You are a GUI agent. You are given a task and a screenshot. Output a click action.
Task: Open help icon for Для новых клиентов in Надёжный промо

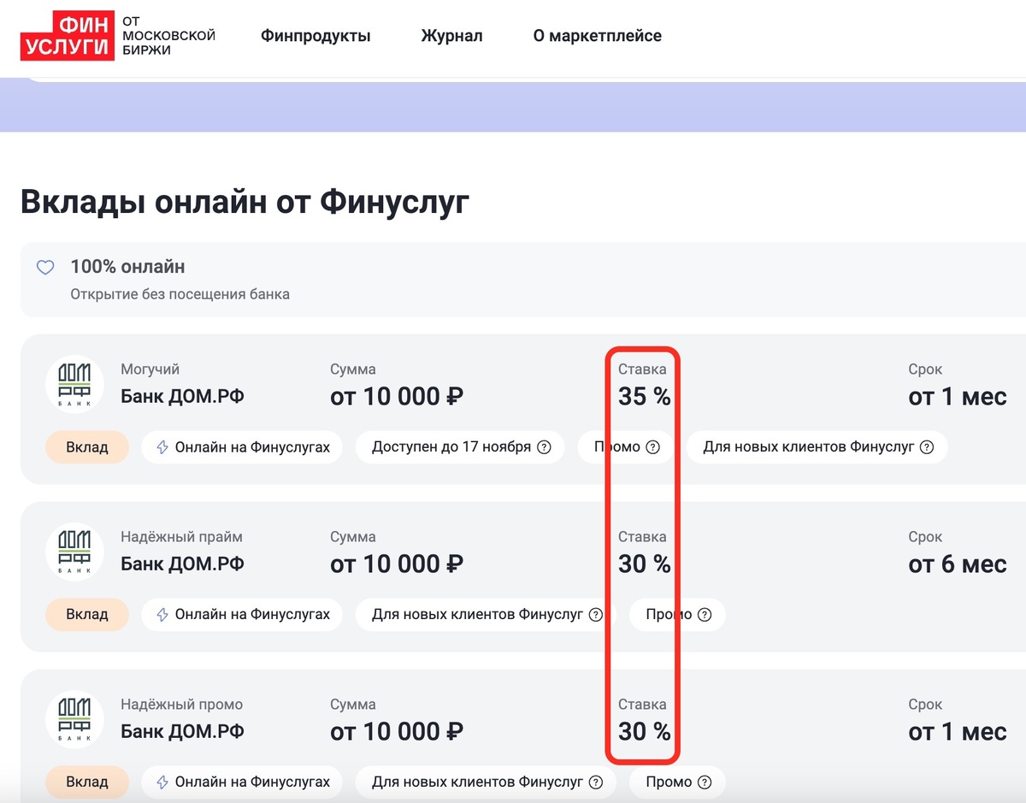(x=596, y=782)
